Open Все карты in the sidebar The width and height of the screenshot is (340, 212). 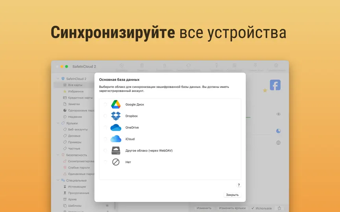(x=74, y=85)
